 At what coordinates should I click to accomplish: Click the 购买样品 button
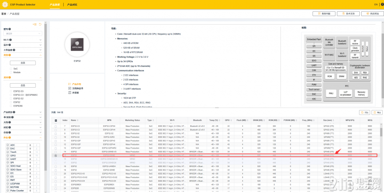373,14
